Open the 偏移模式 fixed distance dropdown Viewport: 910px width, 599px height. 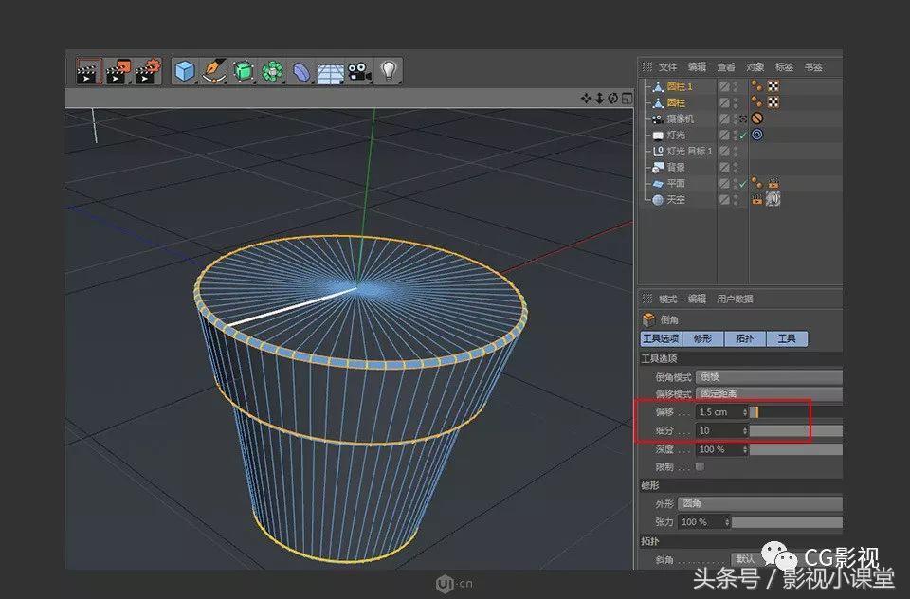(768, 394)
